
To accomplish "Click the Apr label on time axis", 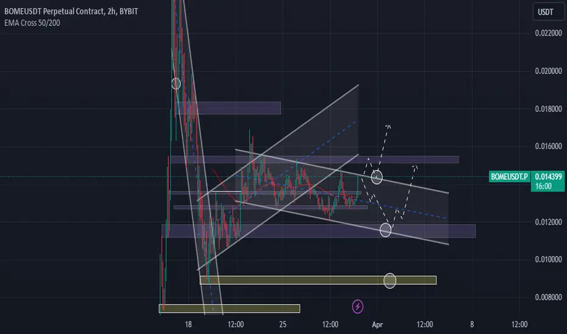I will 378,324.
